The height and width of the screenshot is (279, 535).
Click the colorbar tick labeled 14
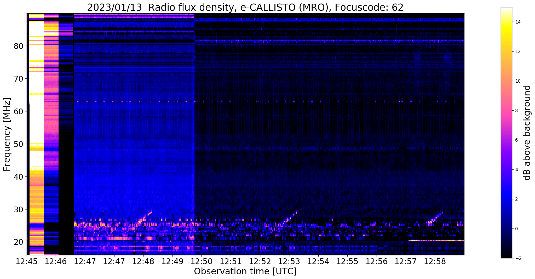517,22
